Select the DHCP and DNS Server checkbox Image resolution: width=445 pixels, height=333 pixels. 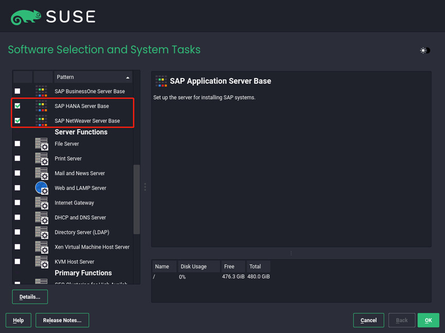tap(17, 217)
